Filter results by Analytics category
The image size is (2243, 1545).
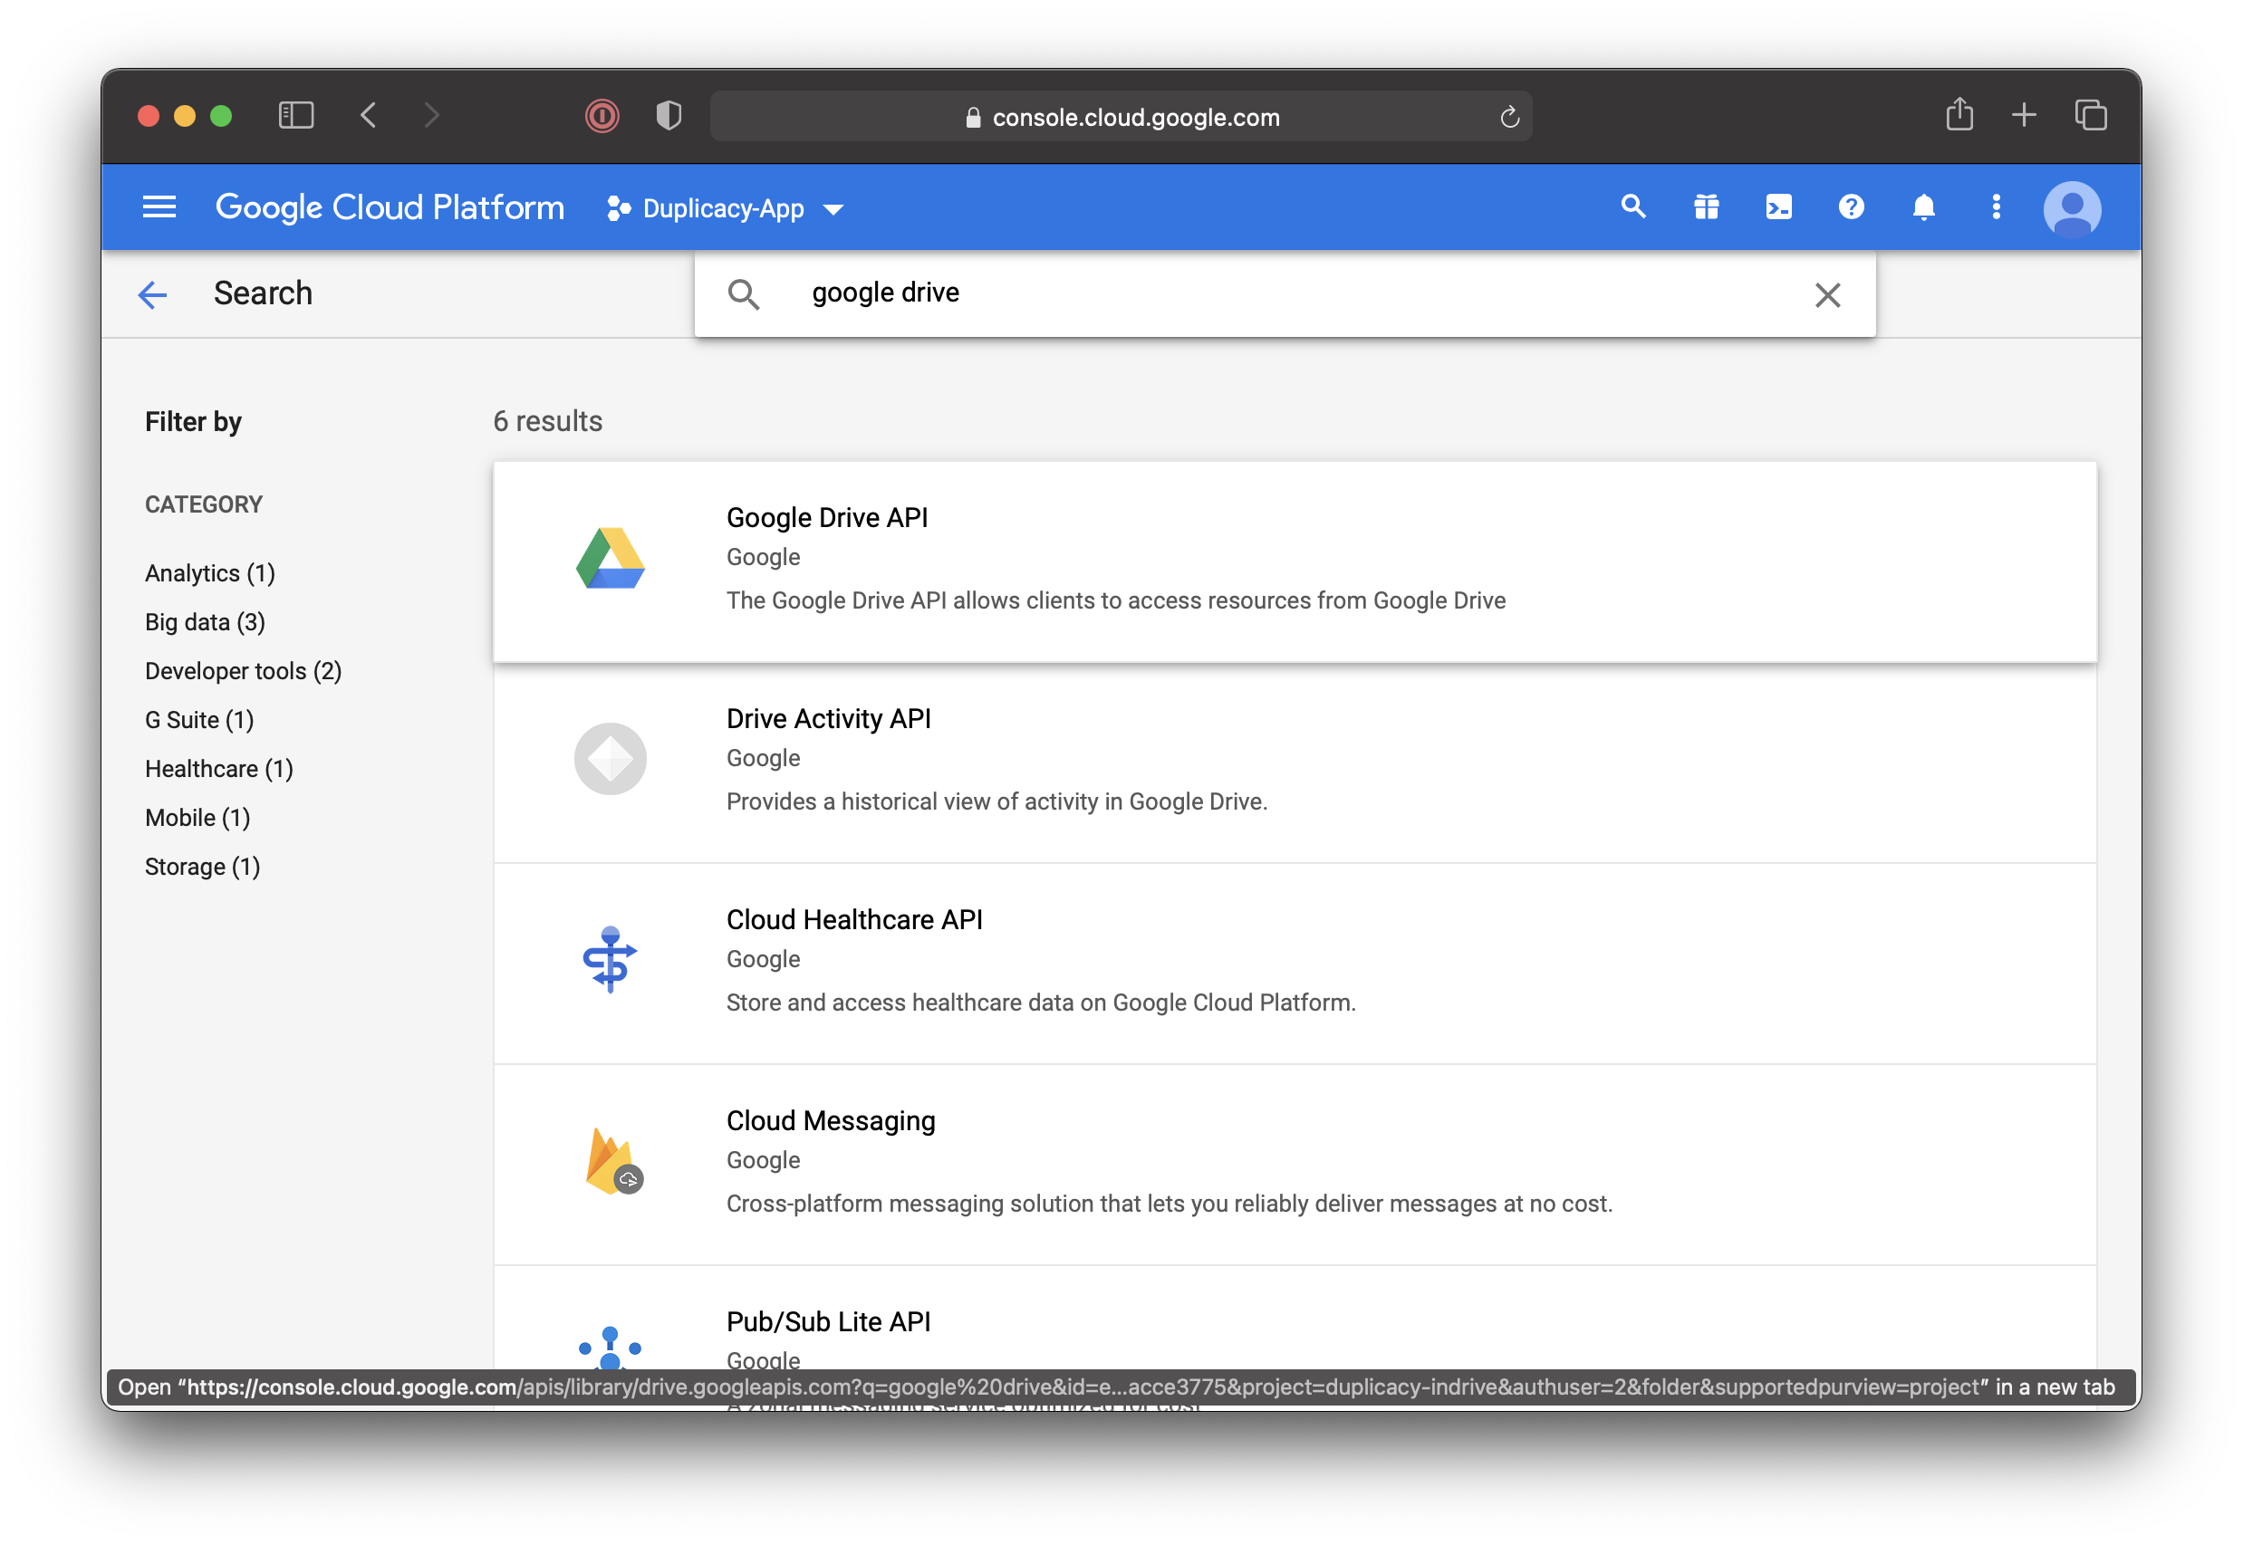click(209, 572)
